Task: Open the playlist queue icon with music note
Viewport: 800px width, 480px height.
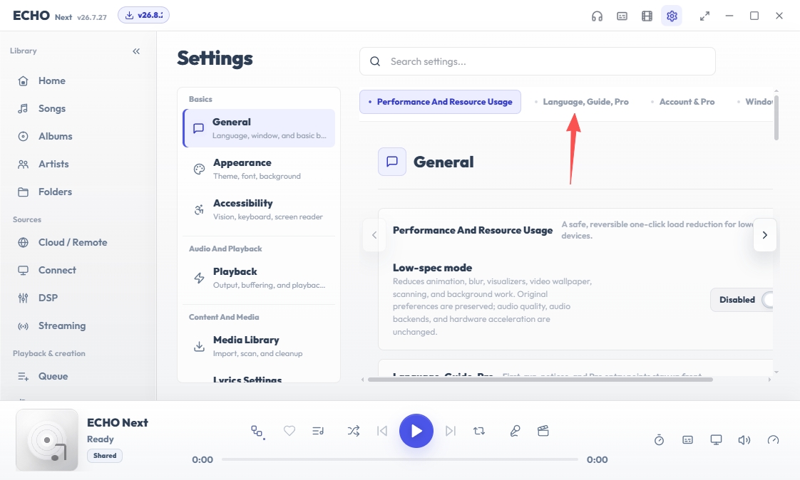Action: tap(318, 431)
